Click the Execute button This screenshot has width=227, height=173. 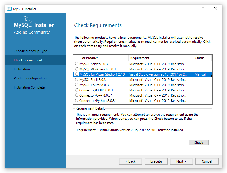pos(156,161)
